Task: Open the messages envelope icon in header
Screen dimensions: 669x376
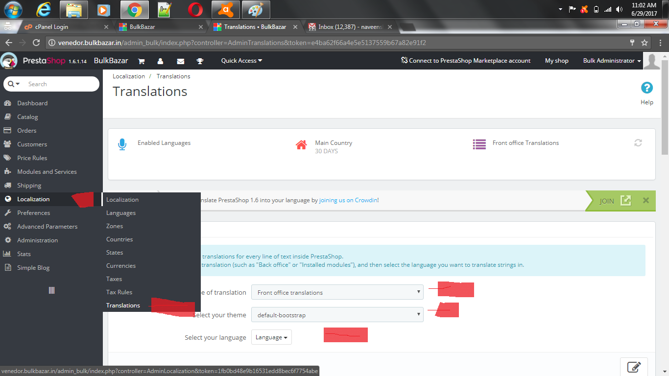Action: click(x=180, y=61)
